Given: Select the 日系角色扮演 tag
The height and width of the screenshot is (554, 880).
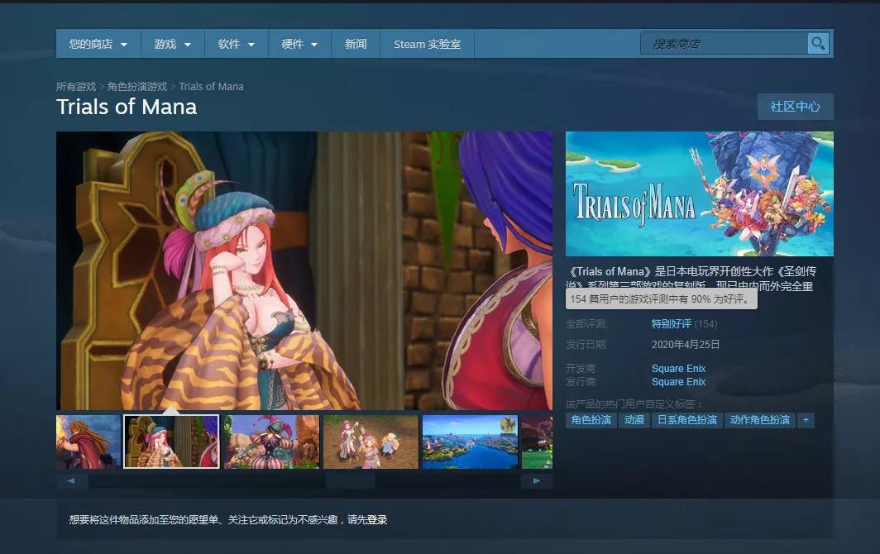Looking at the screenshot, I should [x=687, y=420].
